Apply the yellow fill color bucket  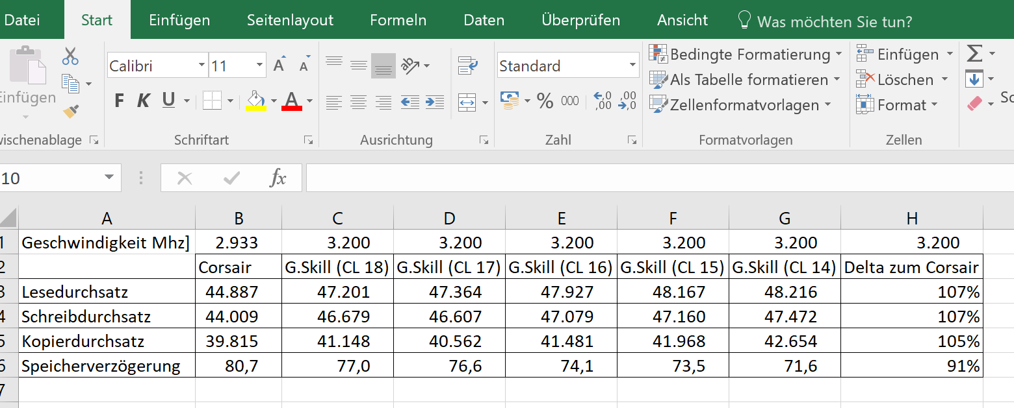click(x=255, y=101)
